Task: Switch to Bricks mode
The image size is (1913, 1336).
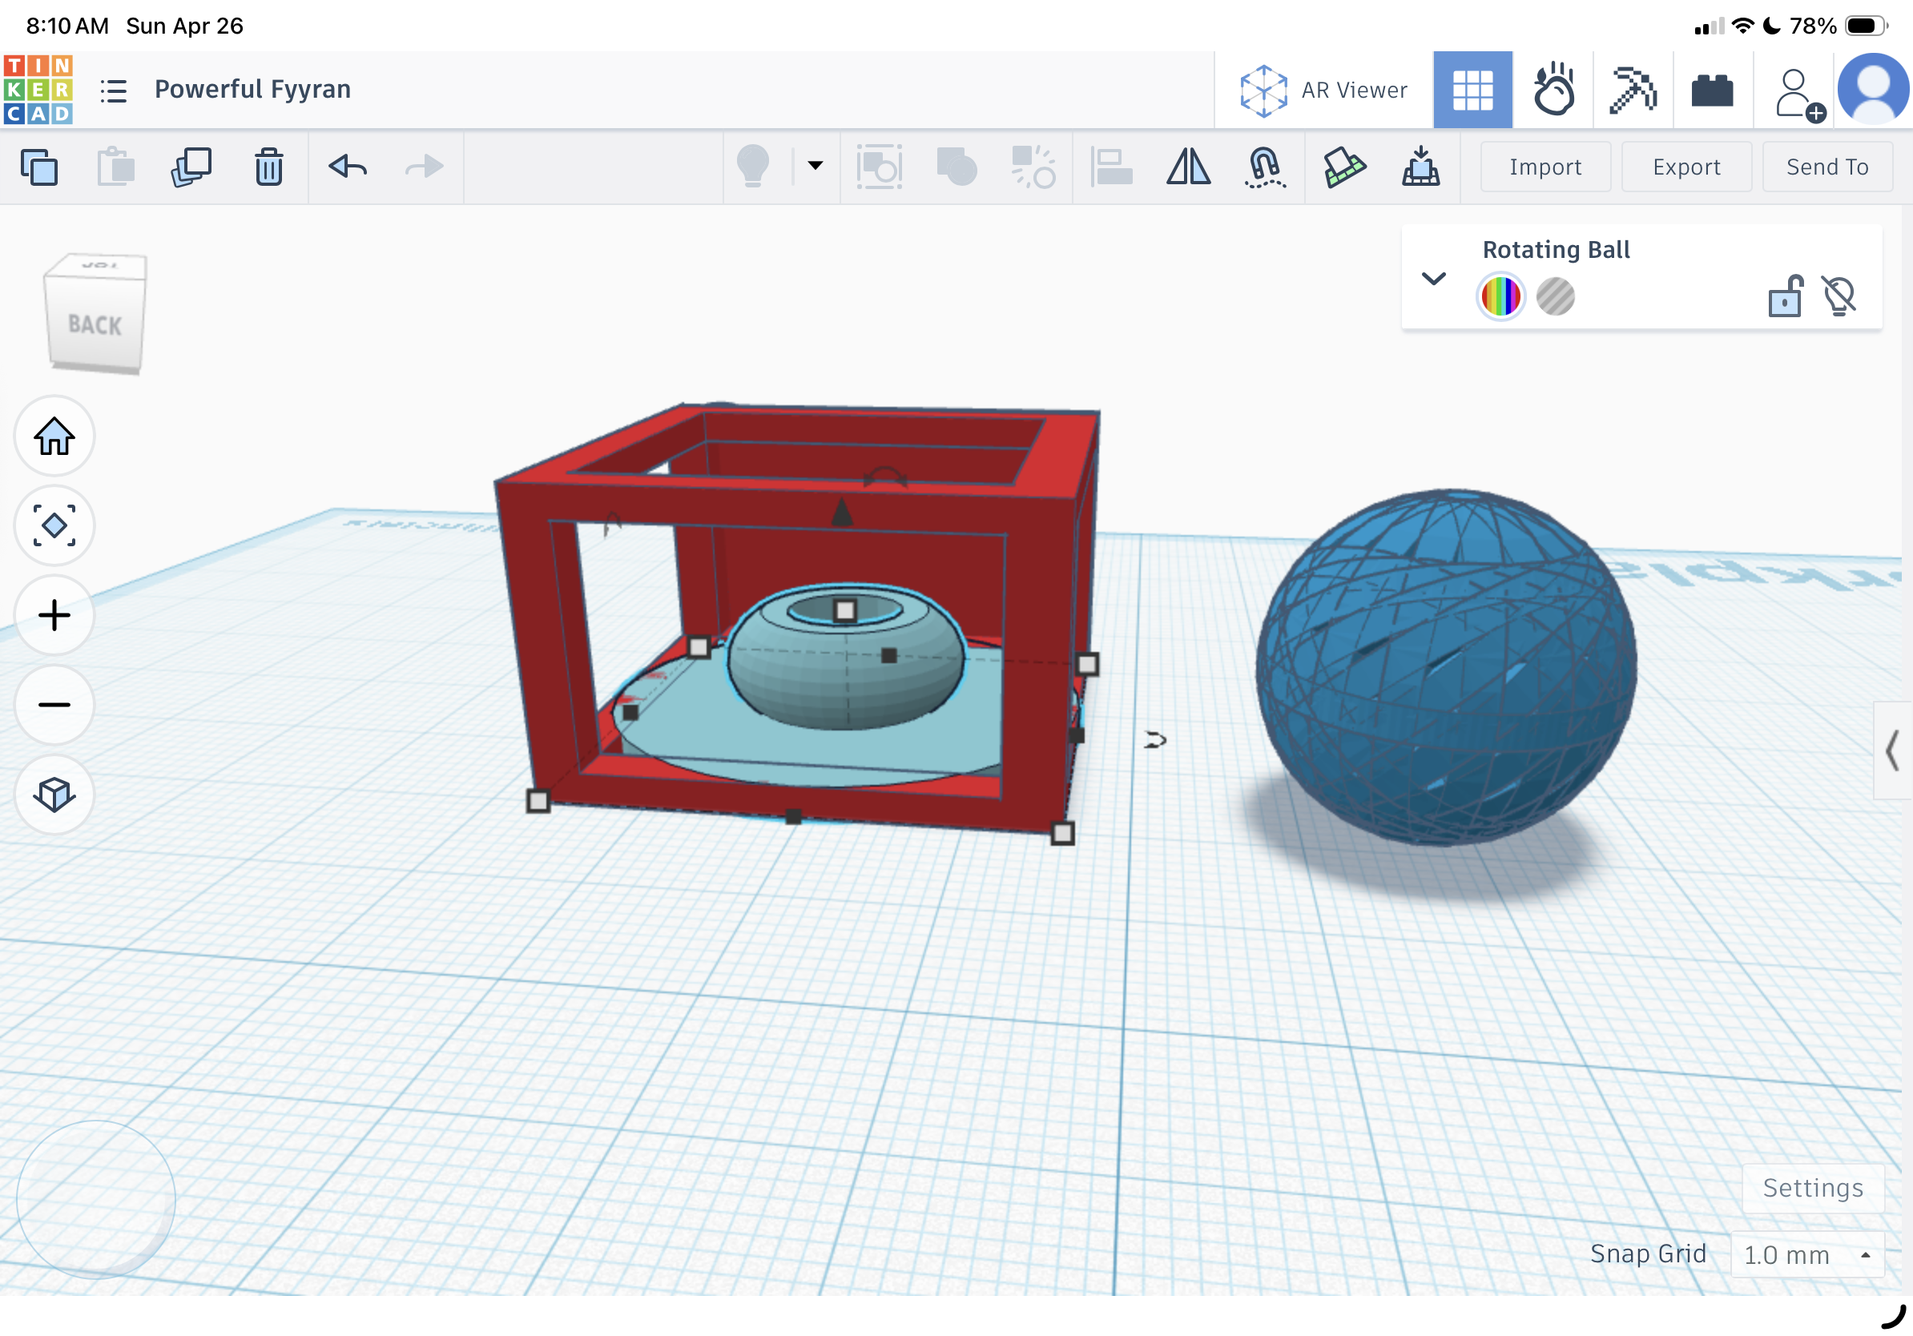Action: click(1712, 90)
